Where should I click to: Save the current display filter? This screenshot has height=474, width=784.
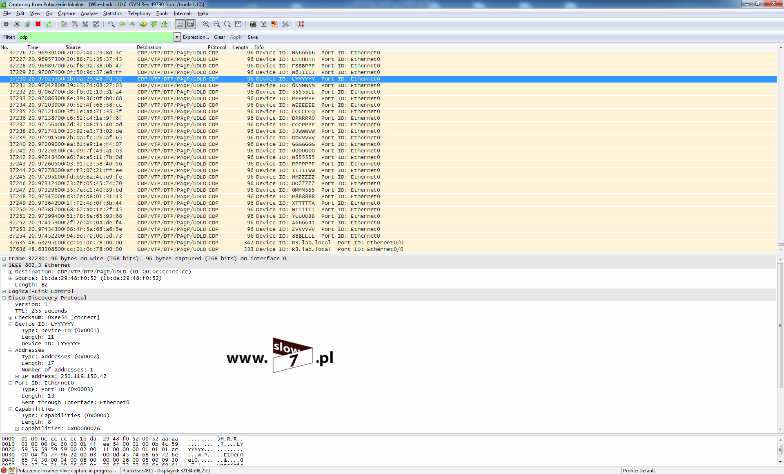coord(252,37)
